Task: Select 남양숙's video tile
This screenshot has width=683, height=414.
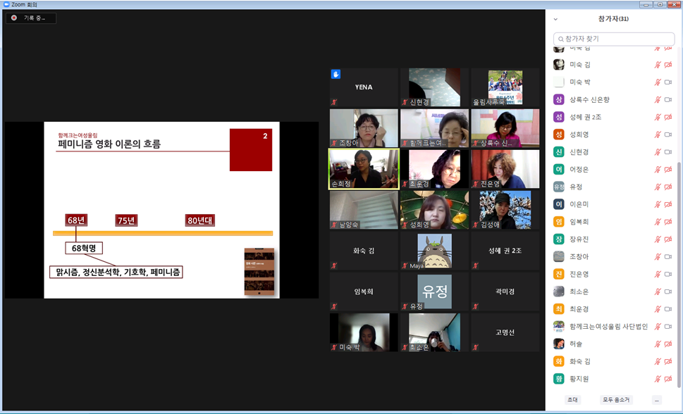Action: (x=364, y=210)
